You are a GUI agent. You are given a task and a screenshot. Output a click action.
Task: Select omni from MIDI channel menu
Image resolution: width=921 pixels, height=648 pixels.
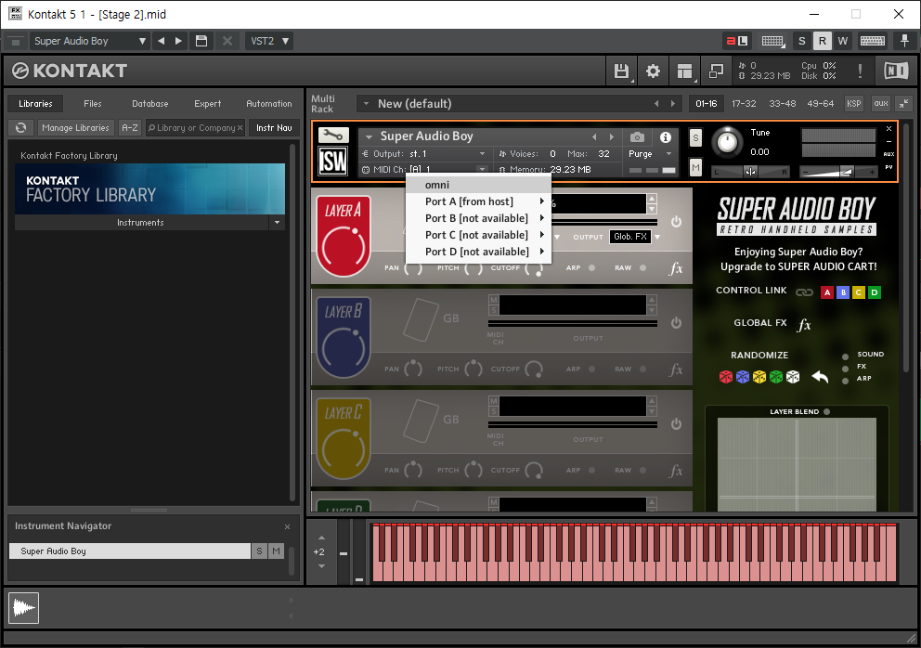point(478,185)
